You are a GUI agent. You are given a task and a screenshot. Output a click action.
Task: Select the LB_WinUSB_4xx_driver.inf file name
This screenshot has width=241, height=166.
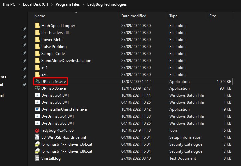click(64, 137)
